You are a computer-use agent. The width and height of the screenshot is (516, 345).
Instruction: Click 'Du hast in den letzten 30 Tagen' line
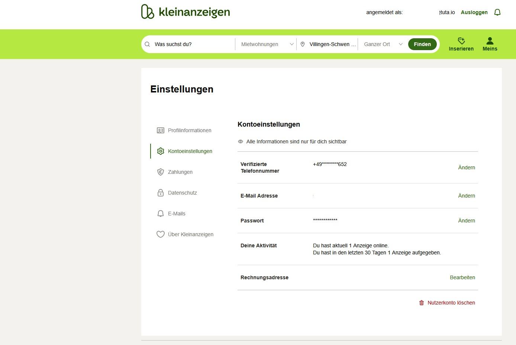coord(377,253)
